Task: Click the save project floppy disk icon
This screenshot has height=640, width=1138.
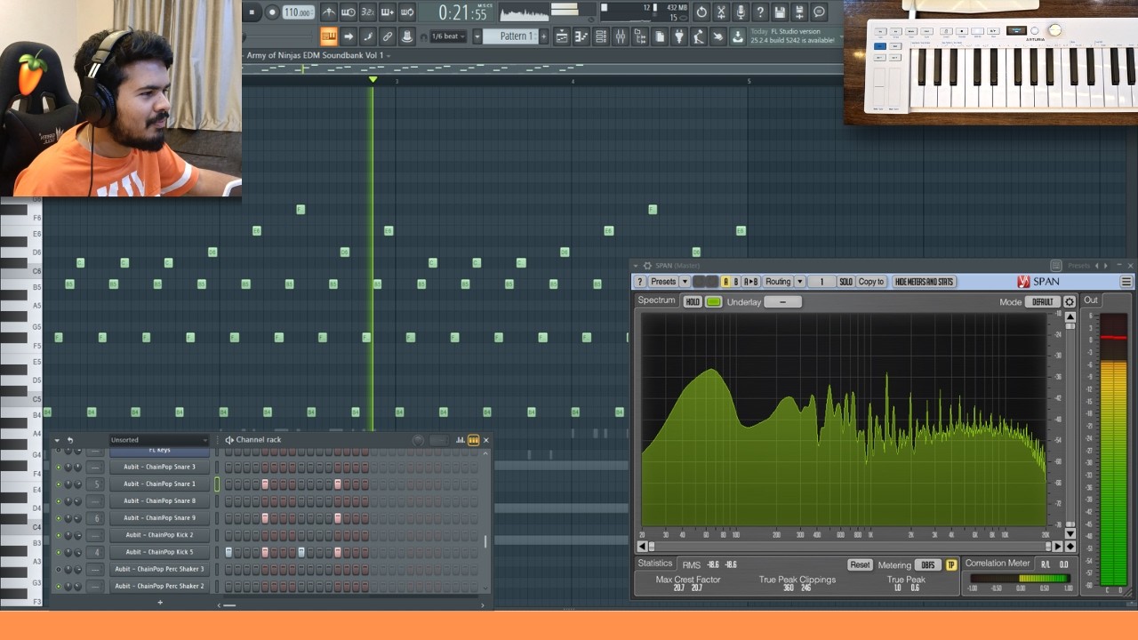Action: pos(780,12)
